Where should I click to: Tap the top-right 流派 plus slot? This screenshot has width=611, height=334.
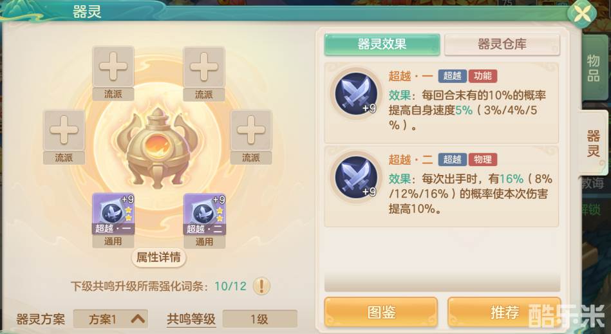tap(204, 66)
